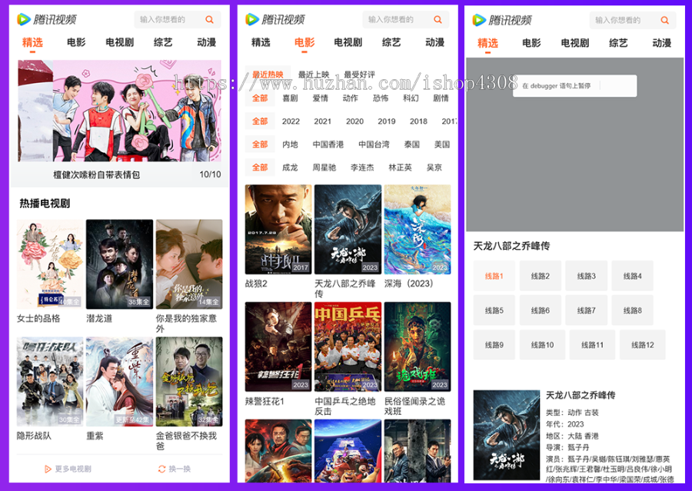Click the 热播电视剧 section heading
This screenshot has width=692, height=491.
(45, 204)
